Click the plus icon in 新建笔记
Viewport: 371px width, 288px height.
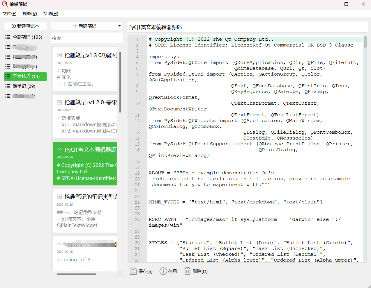click(75, 26)
